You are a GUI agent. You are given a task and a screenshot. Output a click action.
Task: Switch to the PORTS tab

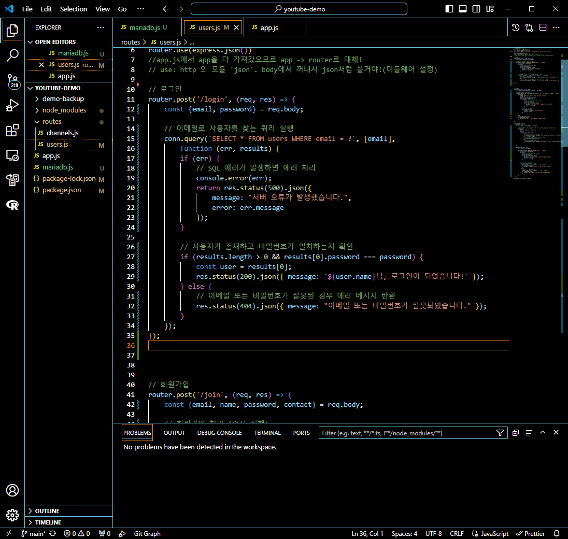click(302, 433)
